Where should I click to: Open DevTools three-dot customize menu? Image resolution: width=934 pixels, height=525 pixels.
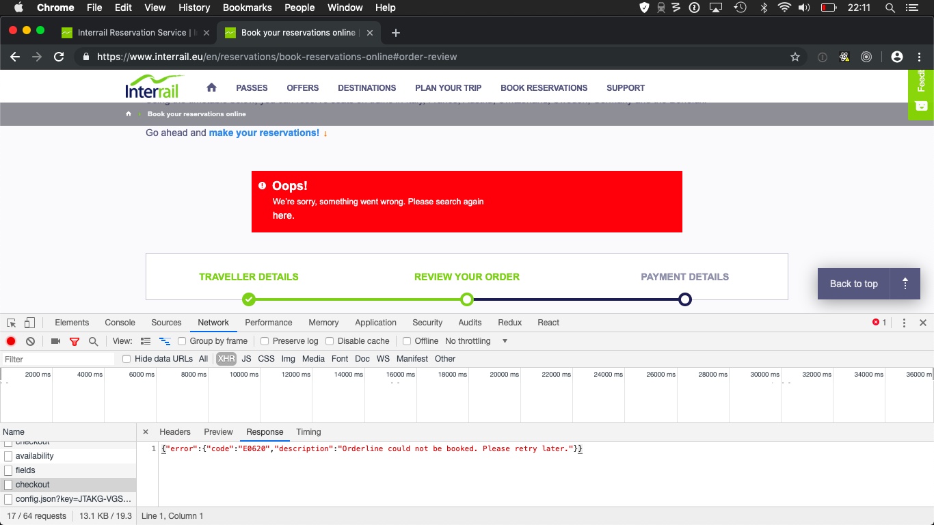tap(904, 323)
